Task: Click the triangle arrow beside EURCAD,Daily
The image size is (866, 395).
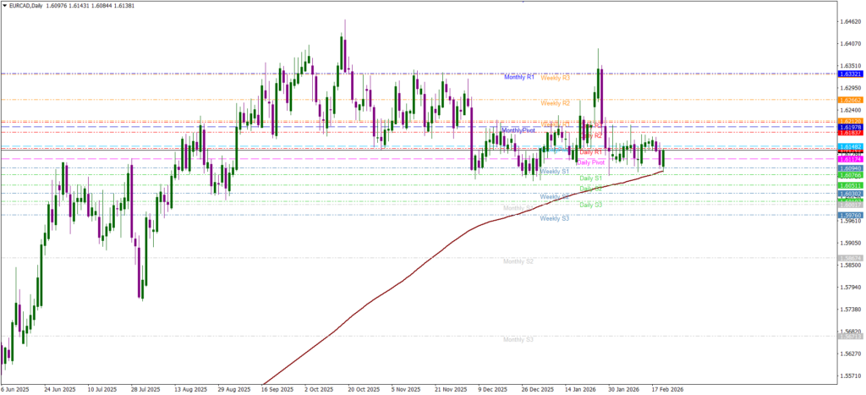Action: [5, 5]
